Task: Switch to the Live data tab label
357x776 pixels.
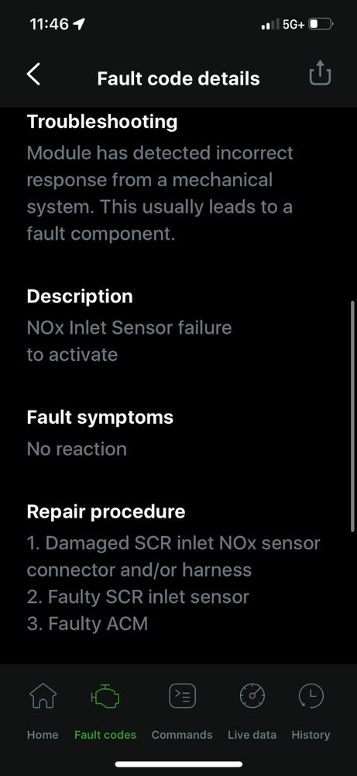Action: coord(252,735)
